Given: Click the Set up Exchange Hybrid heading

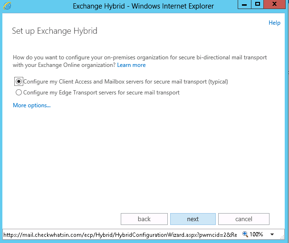Looking at the screenshot, I should 55,31.
